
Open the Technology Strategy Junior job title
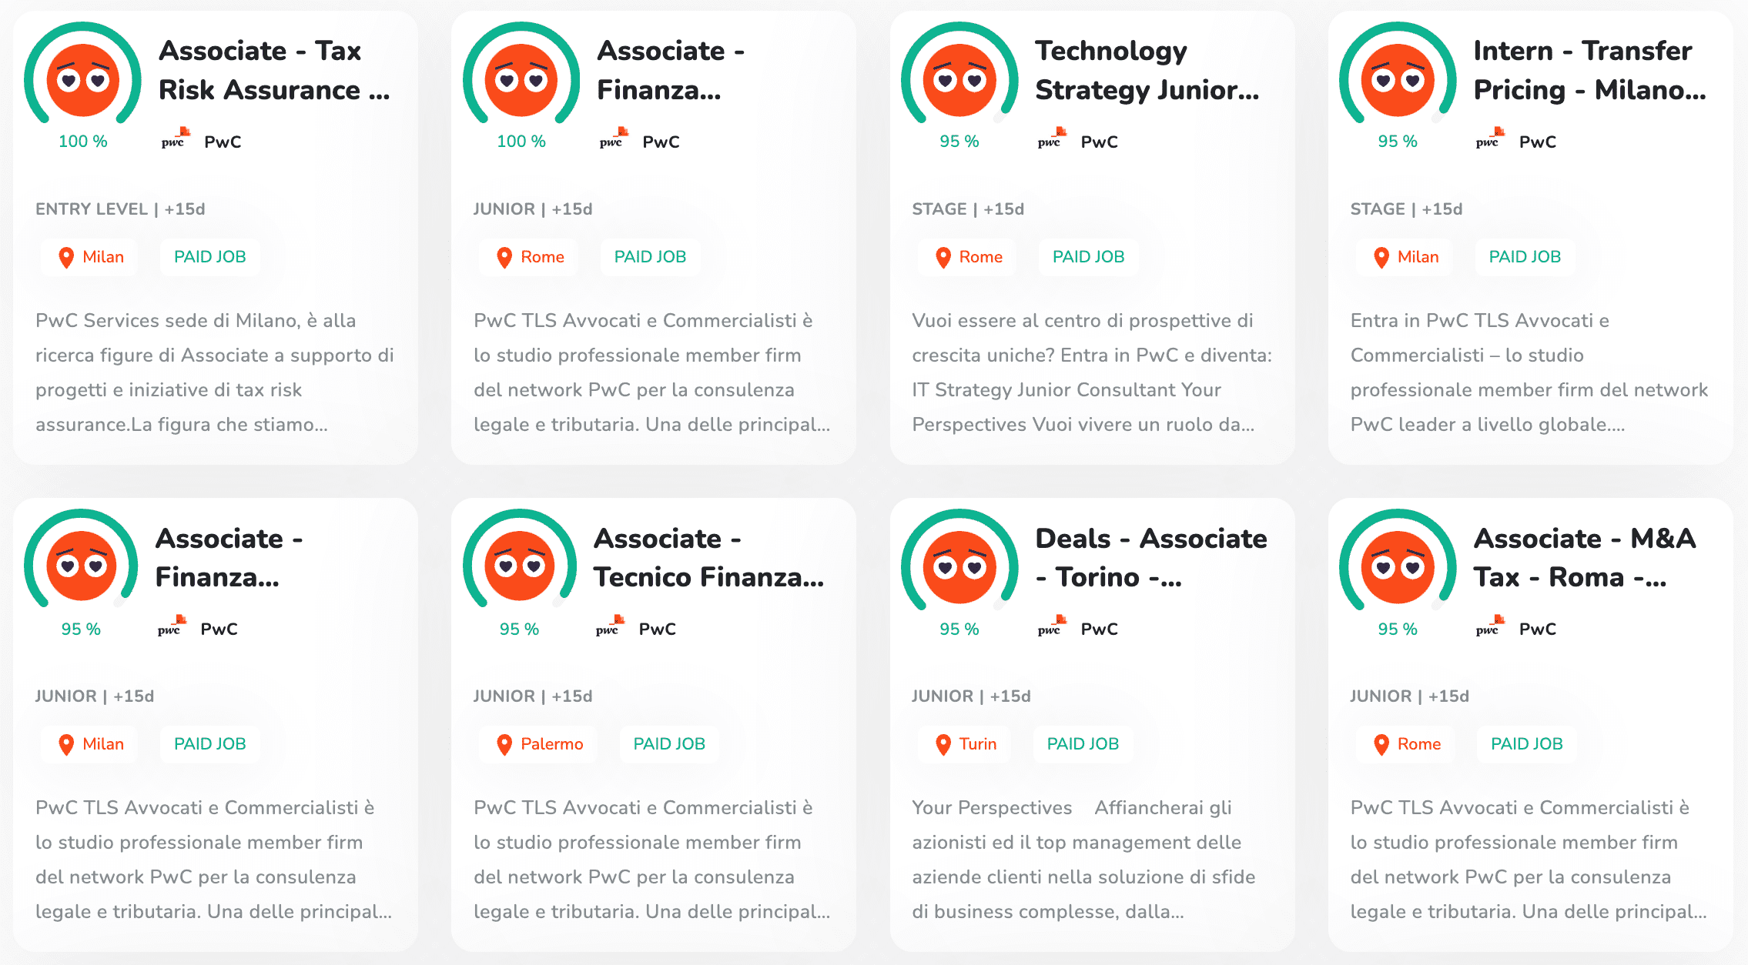1147,70
